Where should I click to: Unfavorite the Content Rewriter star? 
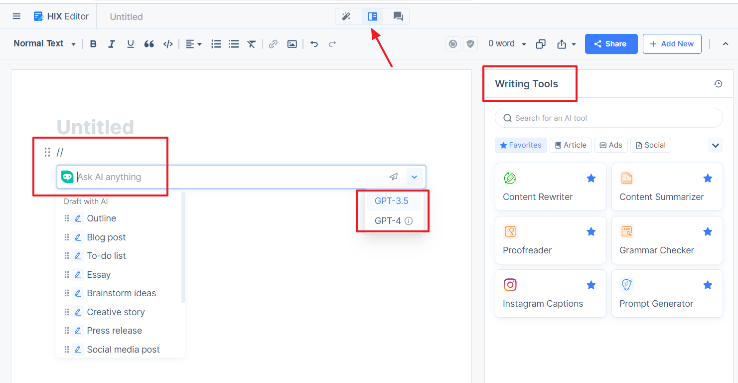coord(591,178)
